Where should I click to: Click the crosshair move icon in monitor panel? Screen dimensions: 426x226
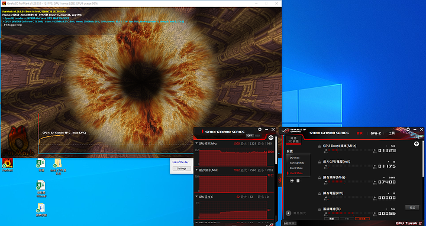[x=271, y=137]
